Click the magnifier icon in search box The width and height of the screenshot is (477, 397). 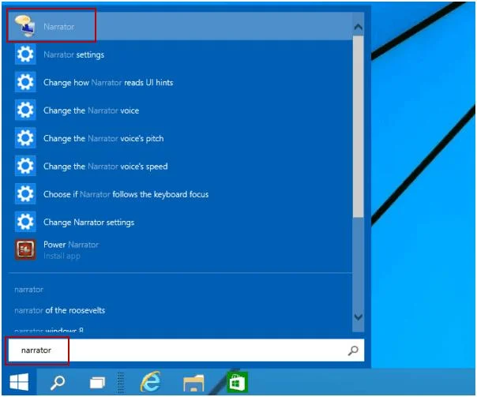pos(353,350)
